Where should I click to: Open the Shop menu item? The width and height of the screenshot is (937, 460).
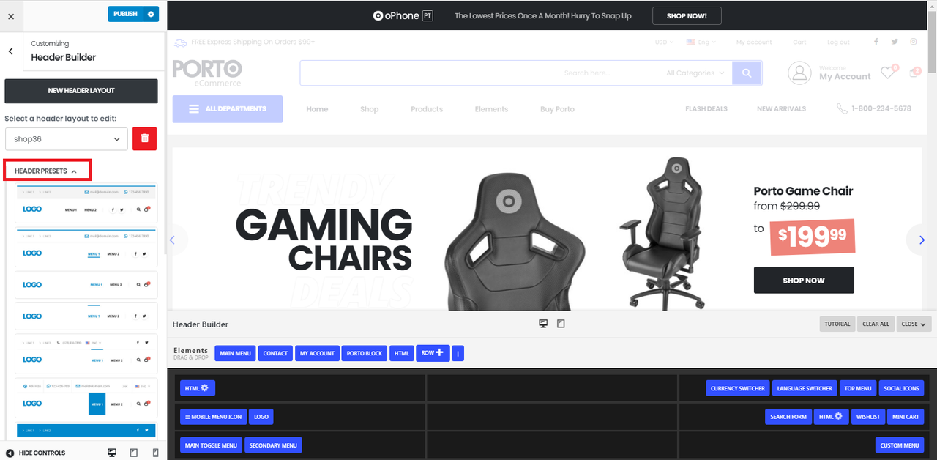369,109
